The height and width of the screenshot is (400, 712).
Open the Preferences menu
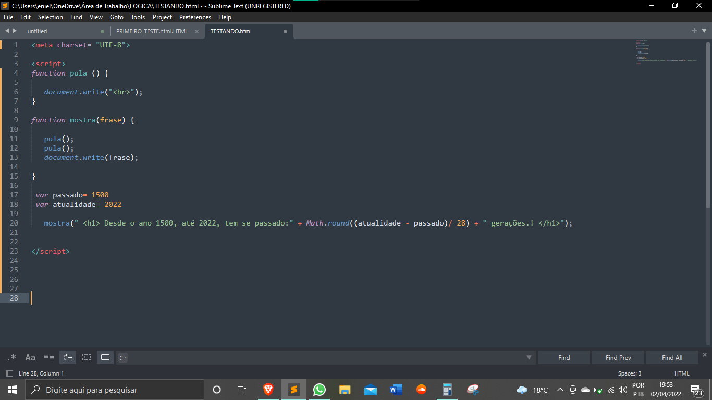[195, 17]
